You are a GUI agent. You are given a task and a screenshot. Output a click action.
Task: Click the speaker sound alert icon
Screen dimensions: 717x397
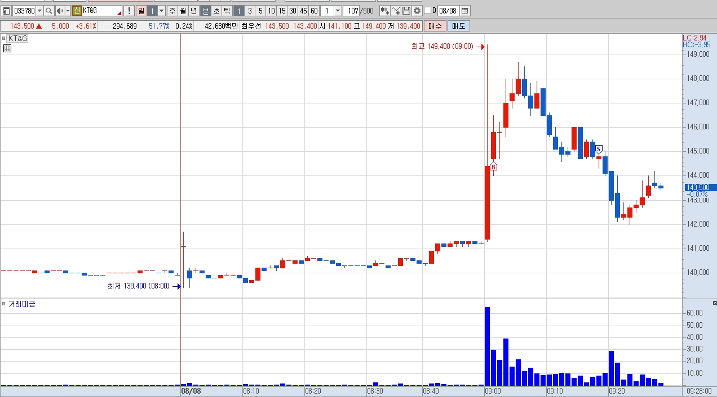(x=60, y=11)
